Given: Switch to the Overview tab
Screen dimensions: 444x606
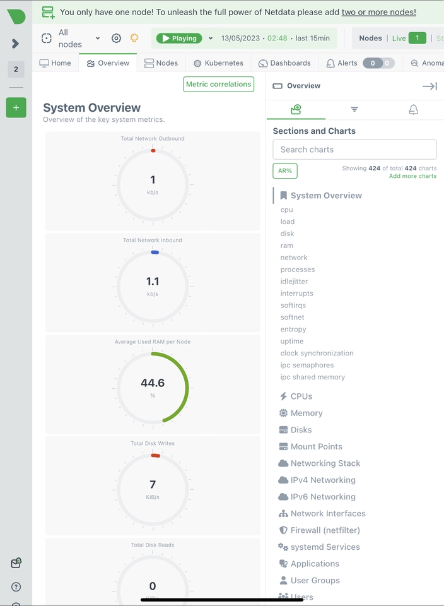Looking at the screenshot, I should (108, 63).
